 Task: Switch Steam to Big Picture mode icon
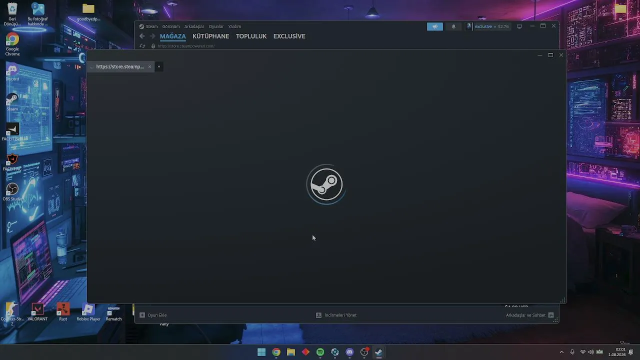(519, 26)
